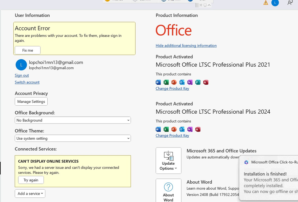Click 'Microsoft 365 and Office Updates' heading

click(x=221, y=151)
